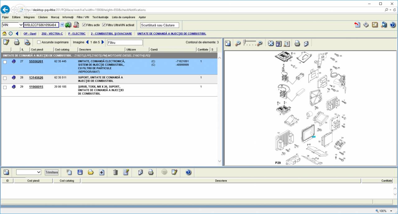
Task: Zoom in the illustration with plus magnifier
Action: tap(260, 43)
